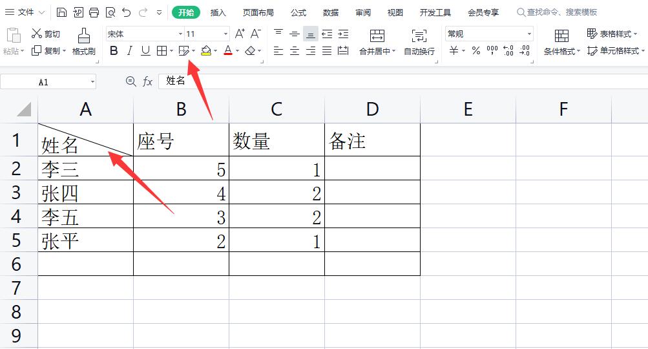Viewport: 648px width, 349px height.
Task: Align text to bottom
Action: [x=310, y=34]
